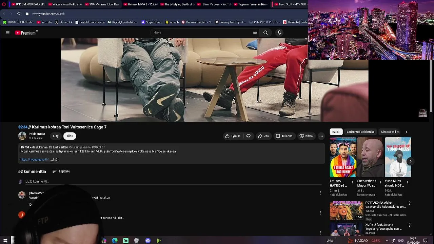Screen dimensions: 434x244
Task: Click the Lisää kommentti comment field
Action: [x=173, y=182]
